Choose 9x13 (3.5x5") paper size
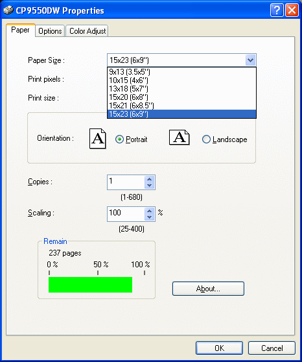The image size is (302, 362). 181,72
